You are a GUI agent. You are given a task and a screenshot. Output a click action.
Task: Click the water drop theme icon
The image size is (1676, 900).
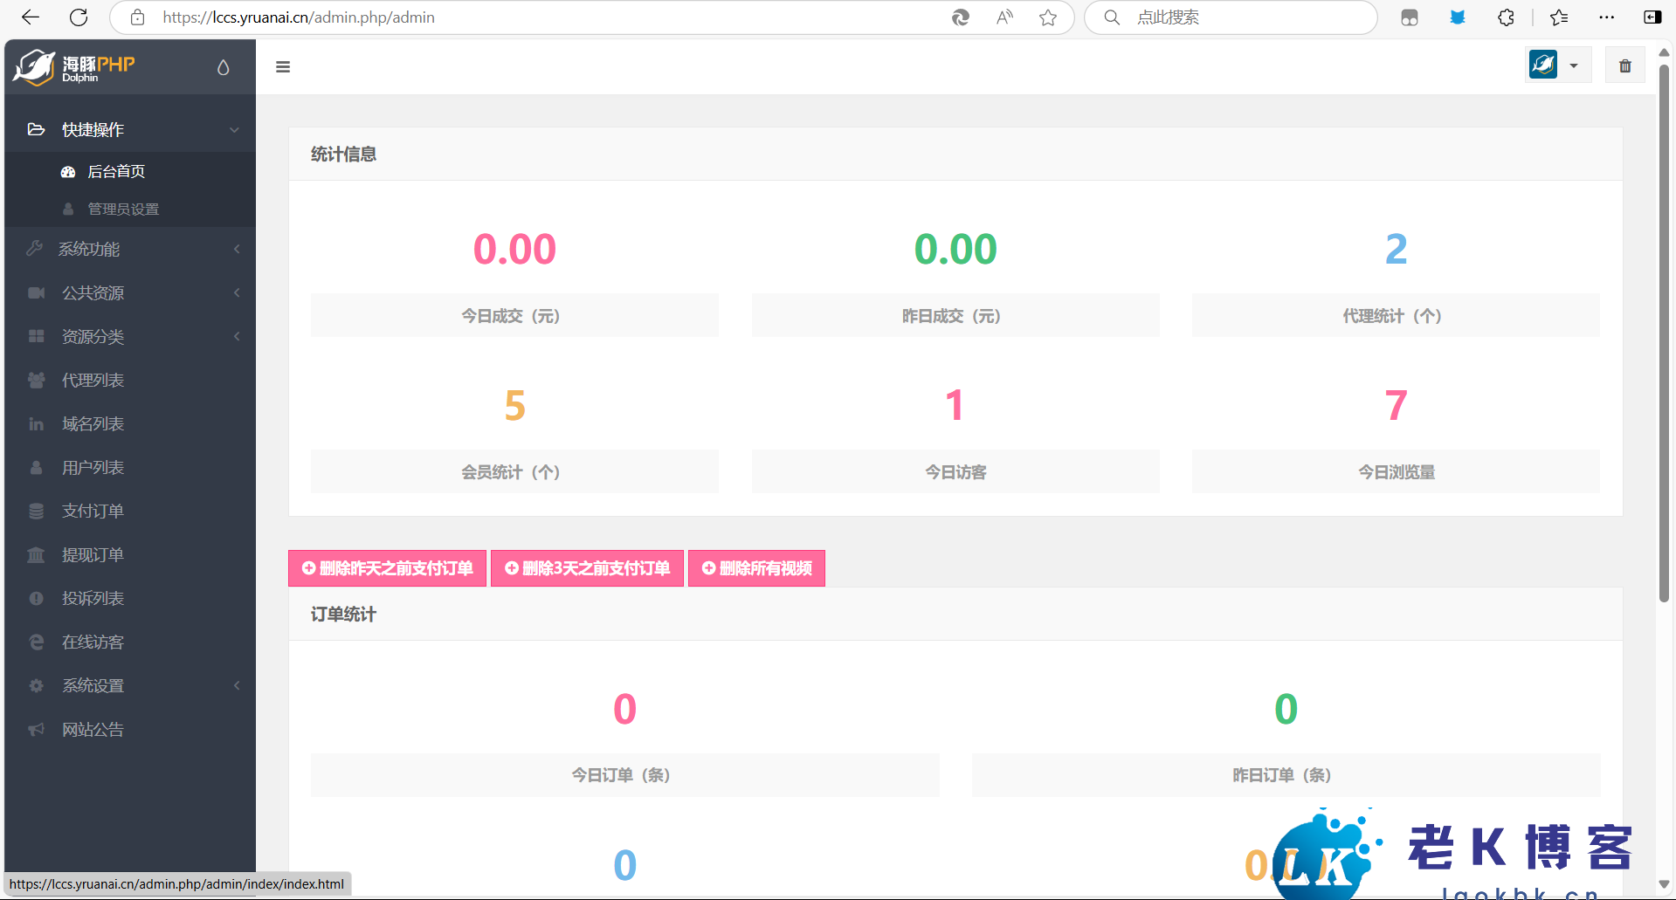click(224, 67)
